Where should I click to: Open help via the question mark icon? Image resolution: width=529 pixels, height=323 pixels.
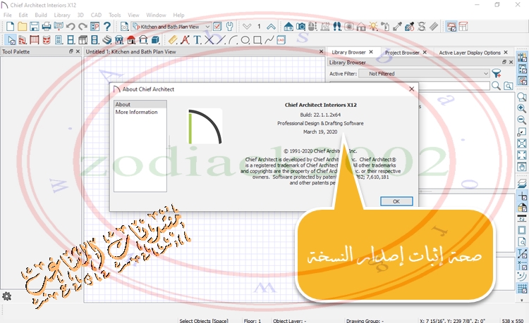[107, 26]
